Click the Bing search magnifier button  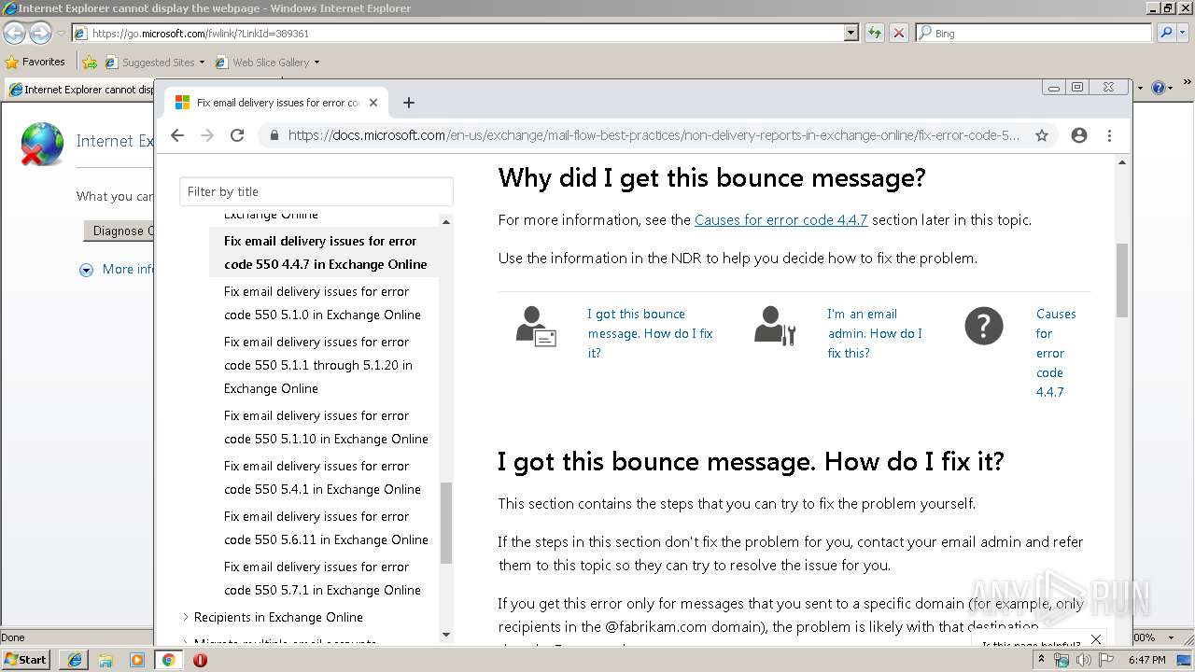pos(1166,33)
